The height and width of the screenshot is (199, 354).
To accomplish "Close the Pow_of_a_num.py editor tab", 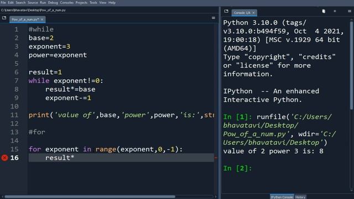I will pyautogui.click(x=42, y=20).
